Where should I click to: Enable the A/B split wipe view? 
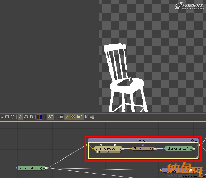click(x=26, y=117)
